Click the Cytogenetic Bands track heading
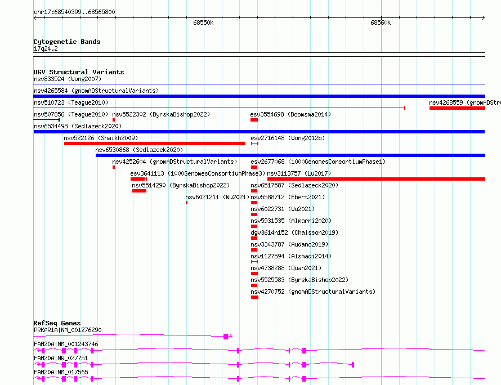This screenshot has width=501, height=385. [x=67, y=42]
